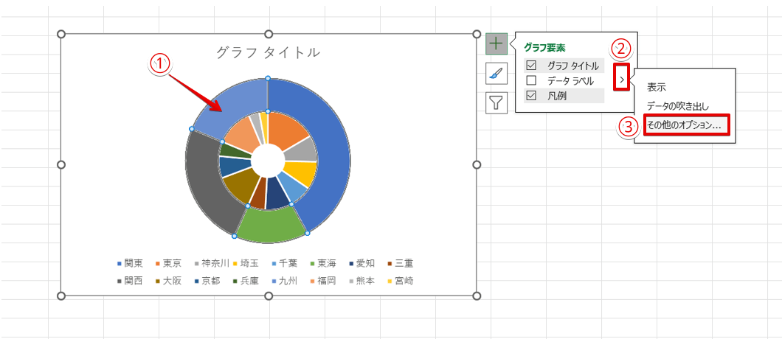Click the 東海 legend entry

coord(325,263)
